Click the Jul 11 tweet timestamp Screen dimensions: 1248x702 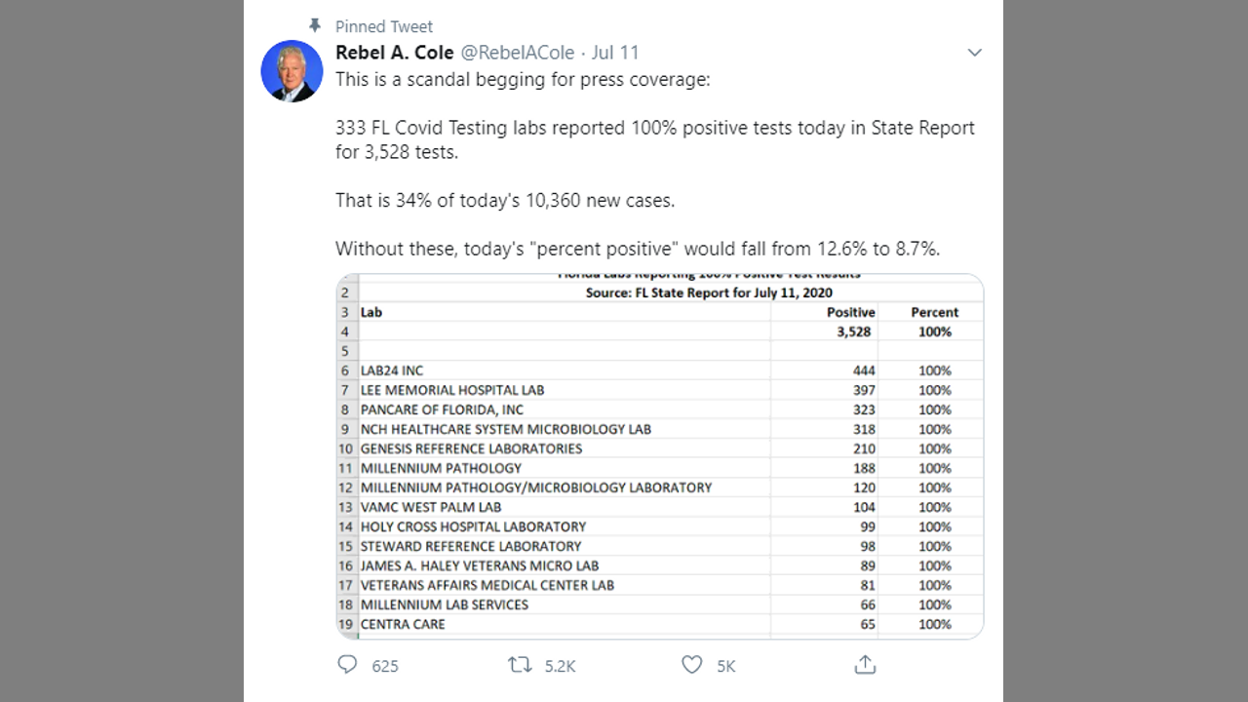615,53
